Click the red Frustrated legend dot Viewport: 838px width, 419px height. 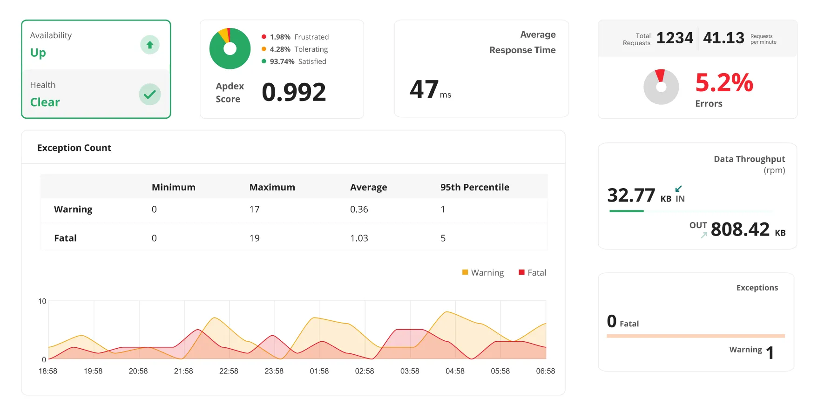tap(264, 36)
